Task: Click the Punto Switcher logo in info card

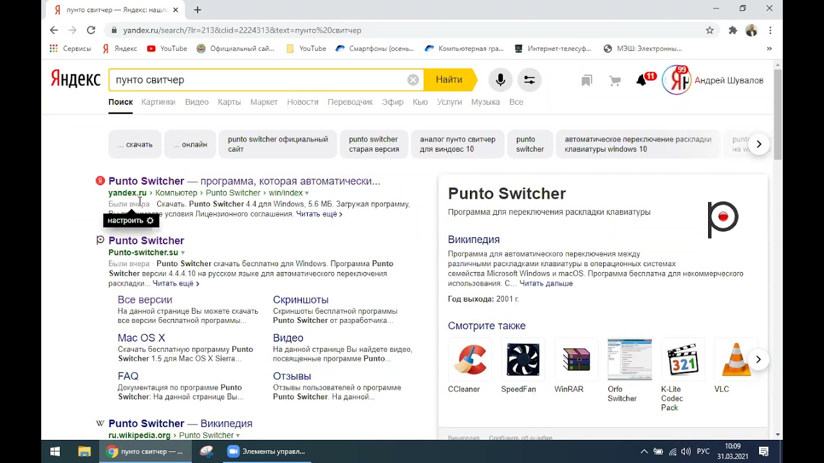Action: pyautogui.click(x=722, y=219)
